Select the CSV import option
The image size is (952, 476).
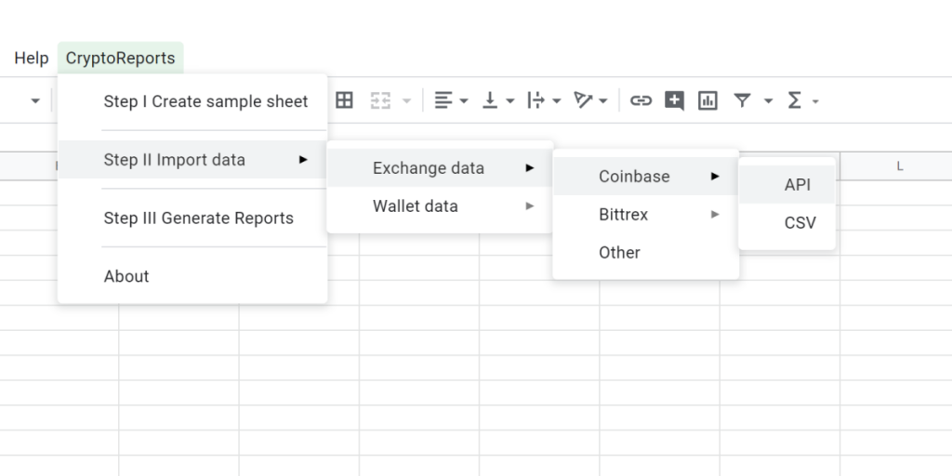[800, 223]
